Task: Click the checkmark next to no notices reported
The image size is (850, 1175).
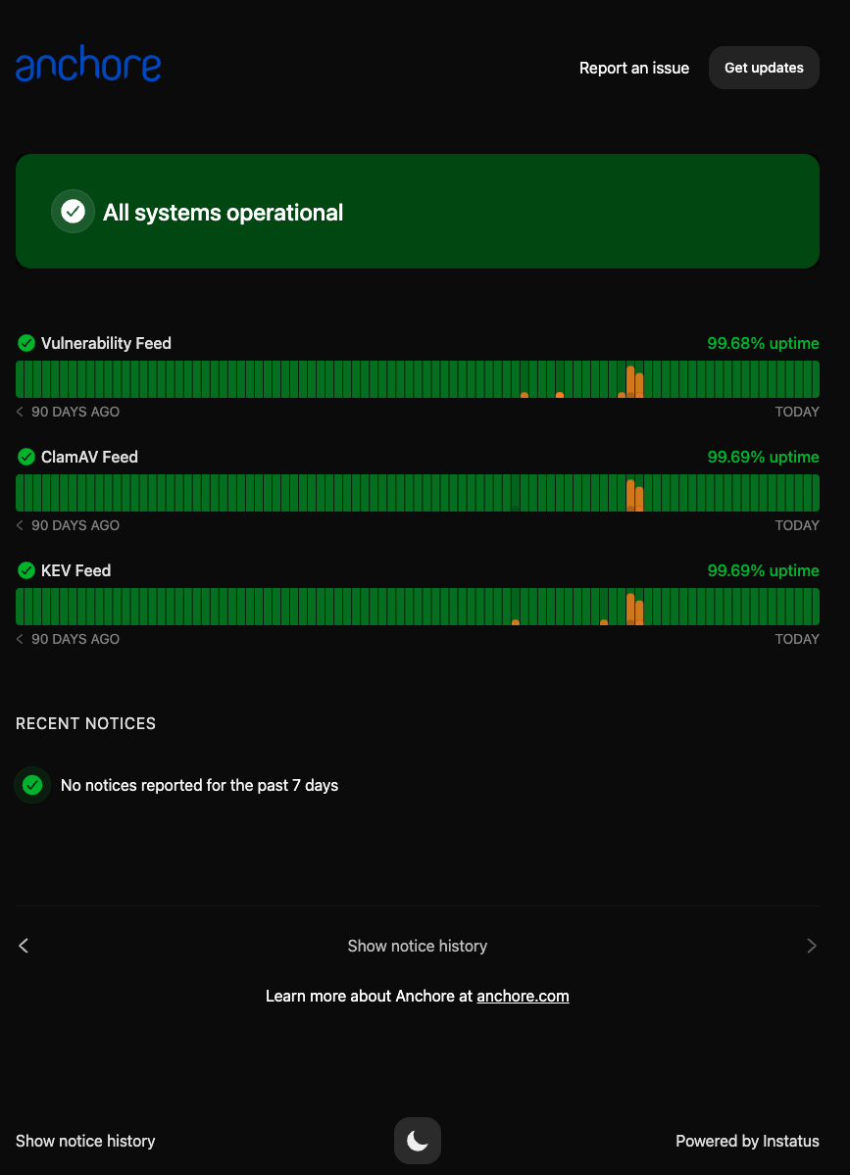Action: coord(32,785)
